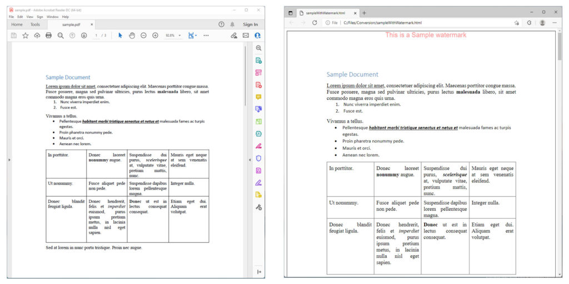Screen dimensions: 569x284
Task: Refresh the browser page
Action: (x=315, y=23)
